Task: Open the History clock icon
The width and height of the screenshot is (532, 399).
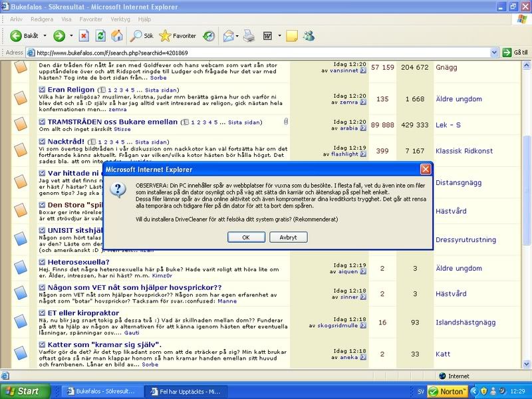Action: pyautogui.click(x=209, y=36)
